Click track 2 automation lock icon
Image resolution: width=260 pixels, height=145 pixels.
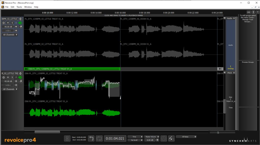[20, 81]
